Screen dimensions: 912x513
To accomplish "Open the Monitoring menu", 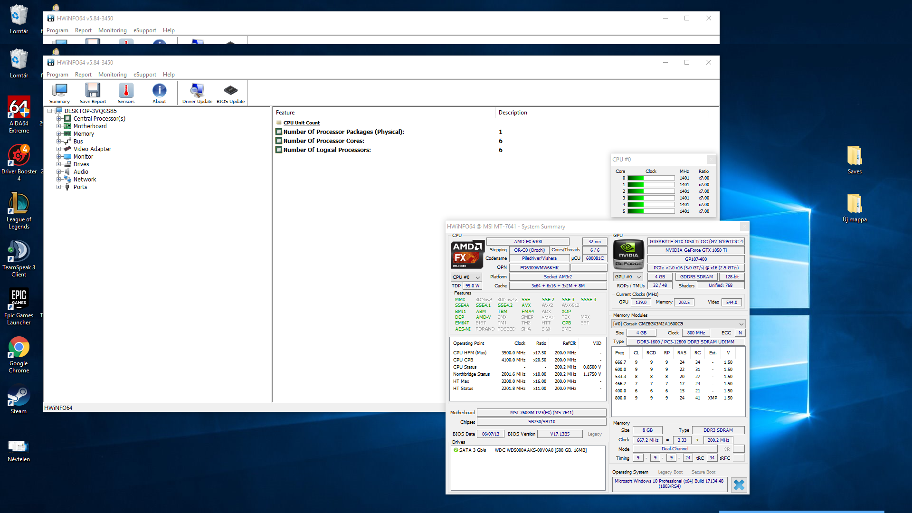I will click(112, 75).
